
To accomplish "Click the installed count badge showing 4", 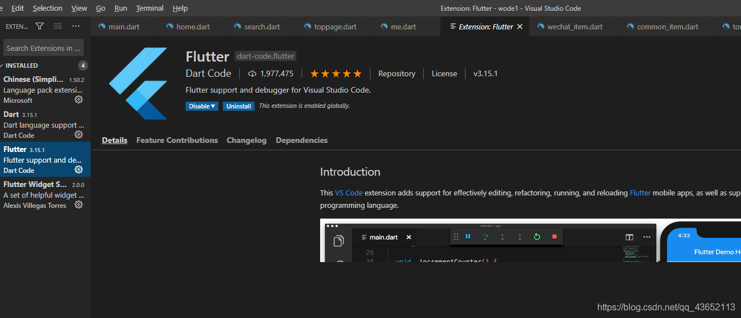I will coord(83,66).
